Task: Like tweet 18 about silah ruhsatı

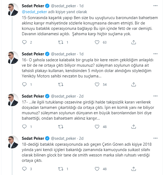Action: pos(97,169)
